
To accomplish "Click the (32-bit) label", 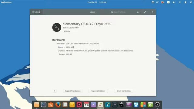I will point(107,24).
